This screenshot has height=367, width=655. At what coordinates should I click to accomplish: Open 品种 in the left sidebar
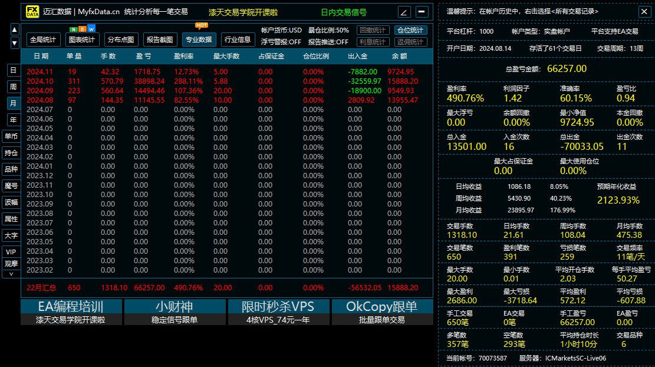click(x=11, y=169)
